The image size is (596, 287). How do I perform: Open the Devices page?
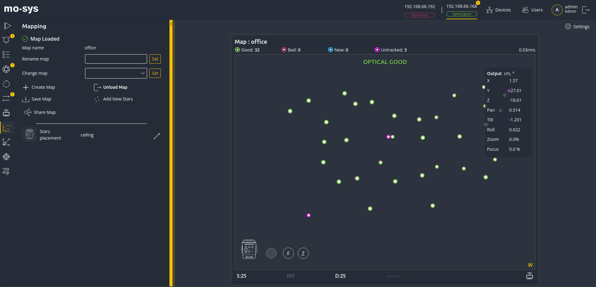pyautogui.click(x=498, y=10)
